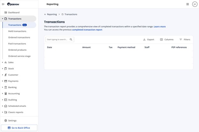This screenshot has height=132, width=199.
Task: Open the JH user profile avatar
Action: (195, 4)
